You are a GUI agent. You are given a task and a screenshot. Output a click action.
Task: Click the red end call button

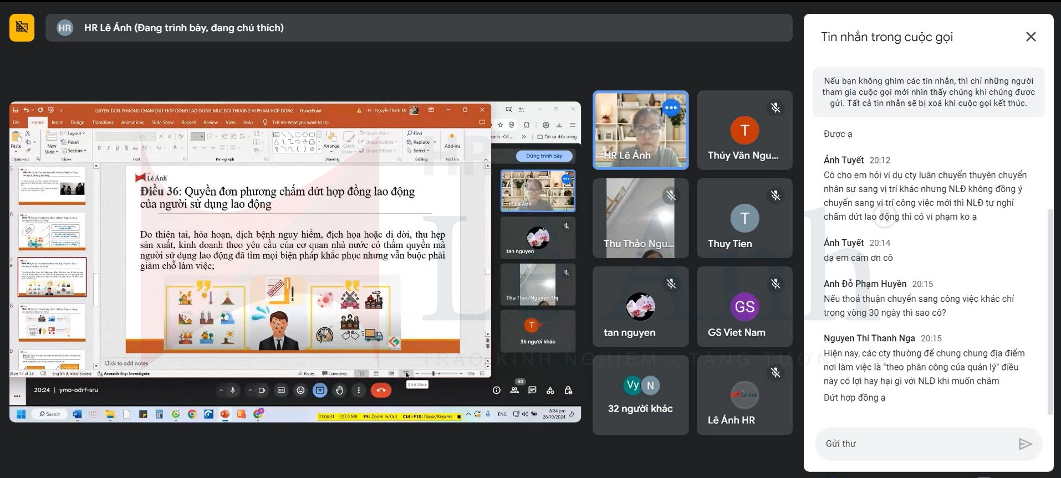(381, 390)
